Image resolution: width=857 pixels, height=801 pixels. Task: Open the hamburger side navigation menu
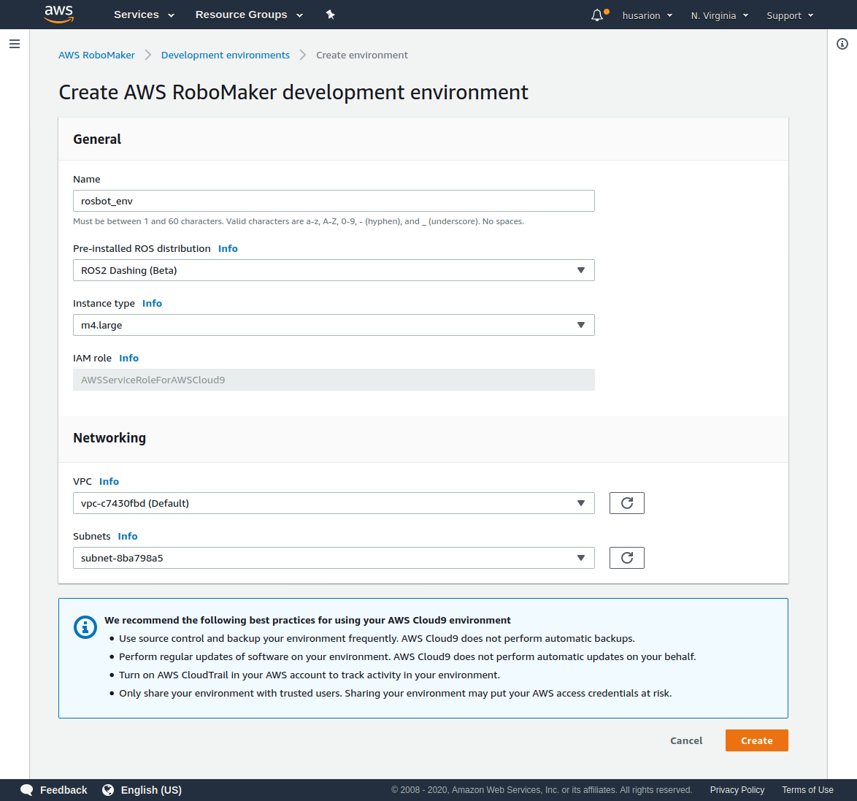coord(15,44)
